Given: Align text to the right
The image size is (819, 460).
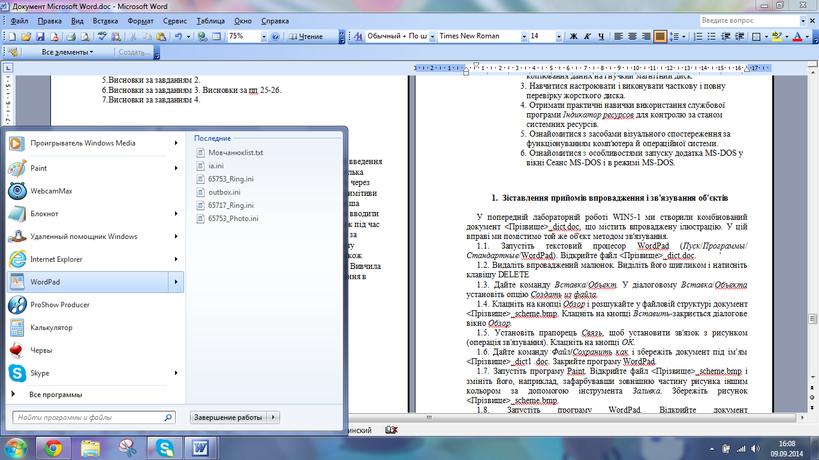Looking at the screenshot, I should [646, 37].
